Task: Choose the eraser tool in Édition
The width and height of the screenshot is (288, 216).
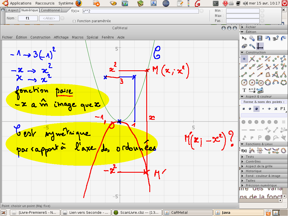Action: (x=244, y=46)
